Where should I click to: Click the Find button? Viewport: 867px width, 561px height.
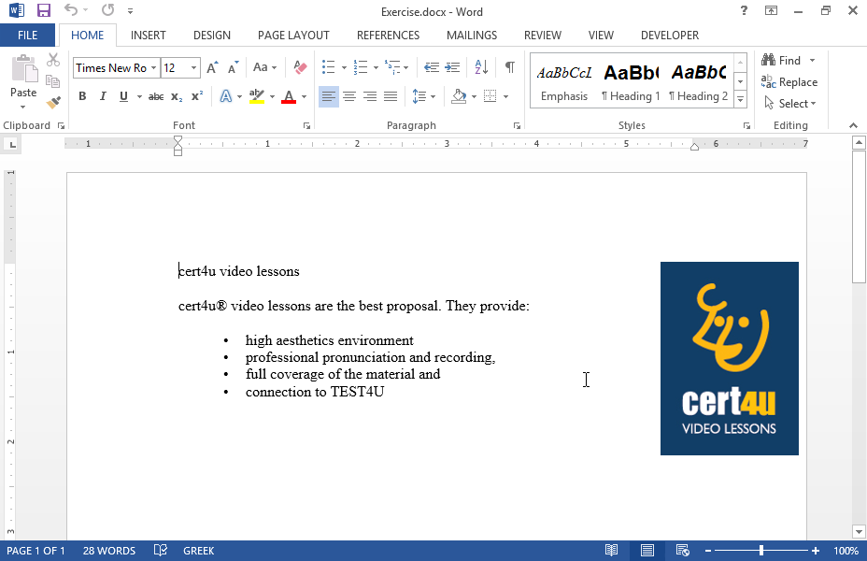click(781, 60)
